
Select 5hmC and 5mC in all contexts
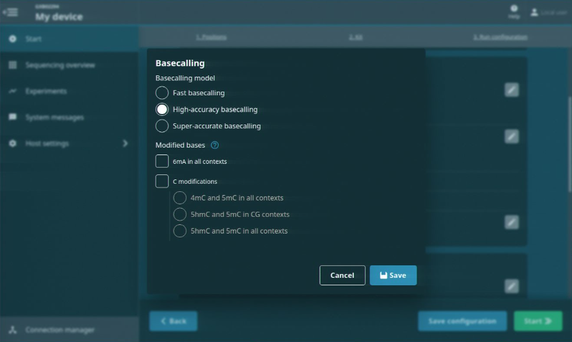(x=180, y=230)
